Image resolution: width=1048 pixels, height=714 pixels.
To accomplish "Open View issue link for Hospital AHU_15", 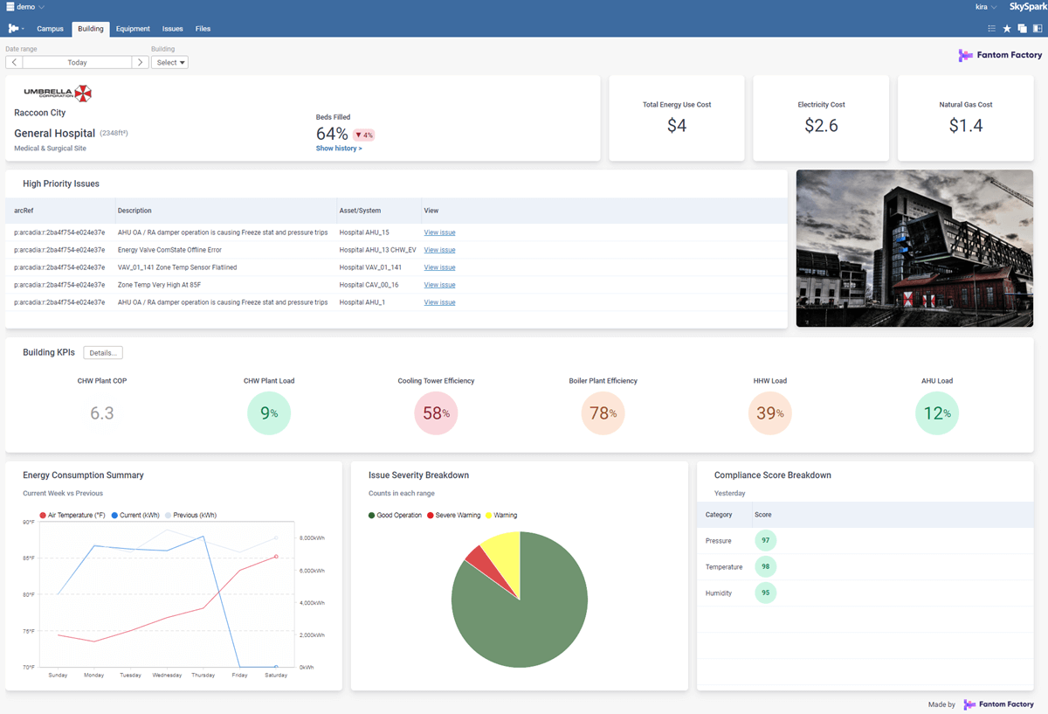I will [x=439, y=232].
